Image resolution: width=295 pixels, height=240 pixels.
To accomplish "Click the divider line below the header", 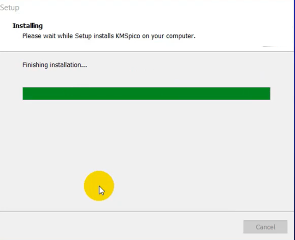I will [x=147, y=51].
